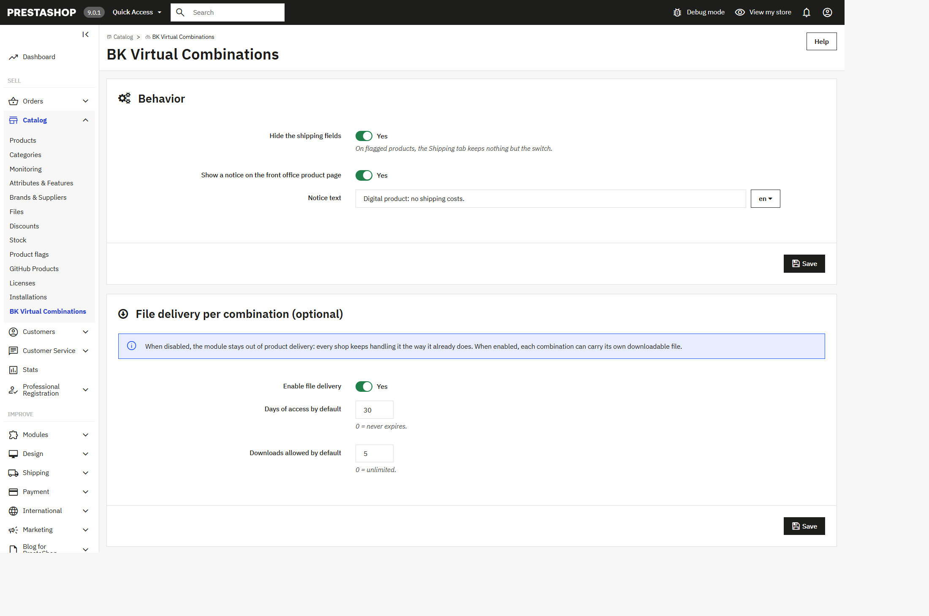Screen dimensions: 929x616
Task: Expand the Shipping menu chevron
Action: (x=85, y=473)
